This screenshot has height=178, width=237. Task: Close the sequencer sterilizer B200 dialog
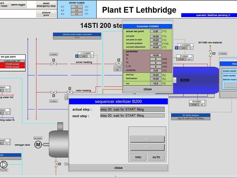pyautogui.click(x=118, y=168)
